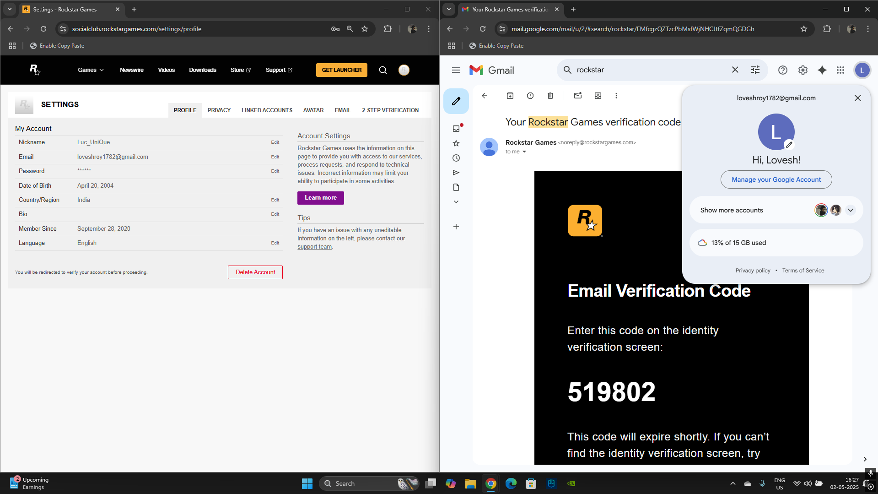Viewport: 878px width, 494px height.
Task: Edit Google profile picture pencil badge
Action: [789, 145]
